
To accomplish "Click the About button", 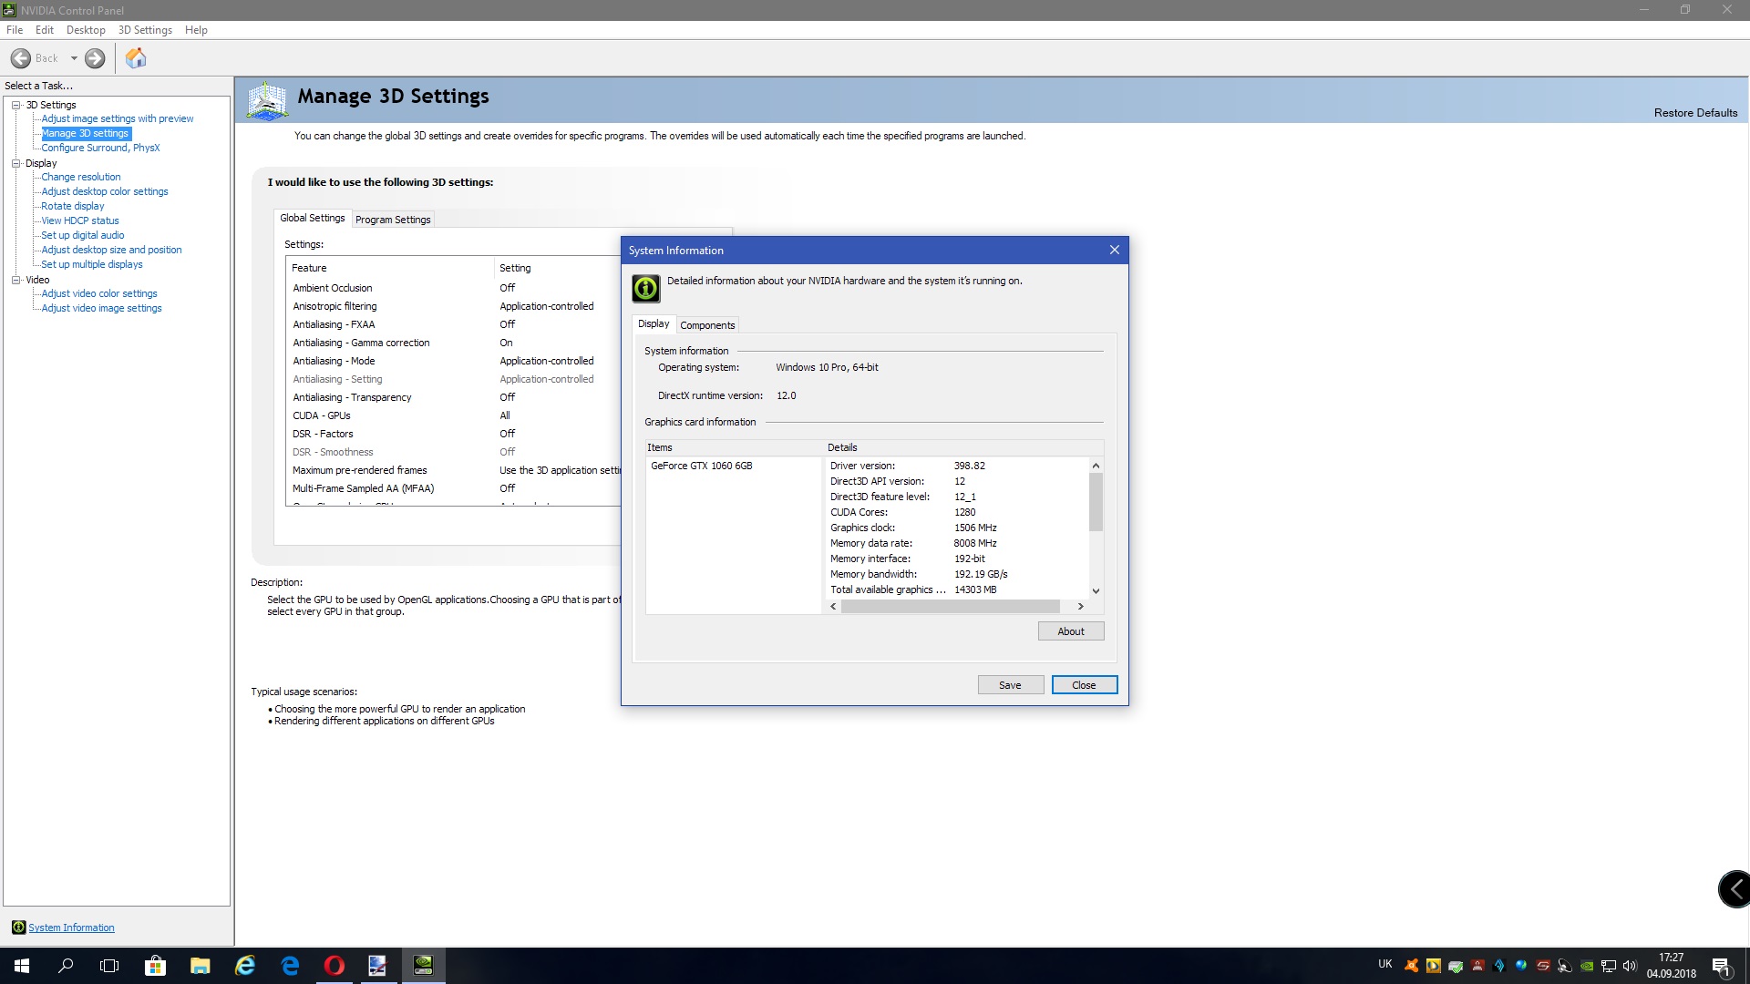I will (x=1070, y=631).
